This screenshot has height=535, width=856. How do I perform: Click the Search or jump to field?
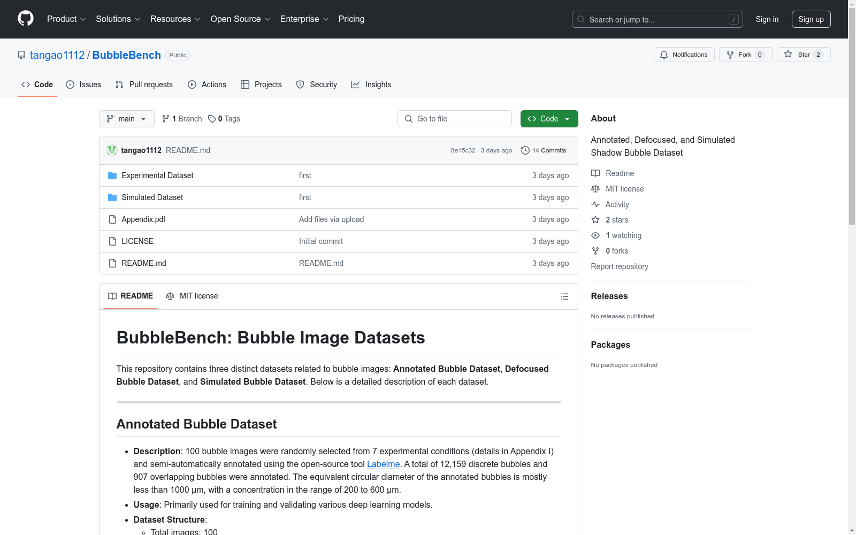658,19
